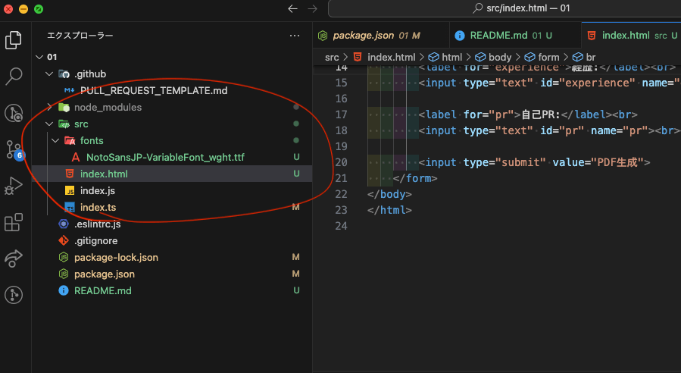
Task: Navigate forward with the right arrow
Action: (313, 8)
